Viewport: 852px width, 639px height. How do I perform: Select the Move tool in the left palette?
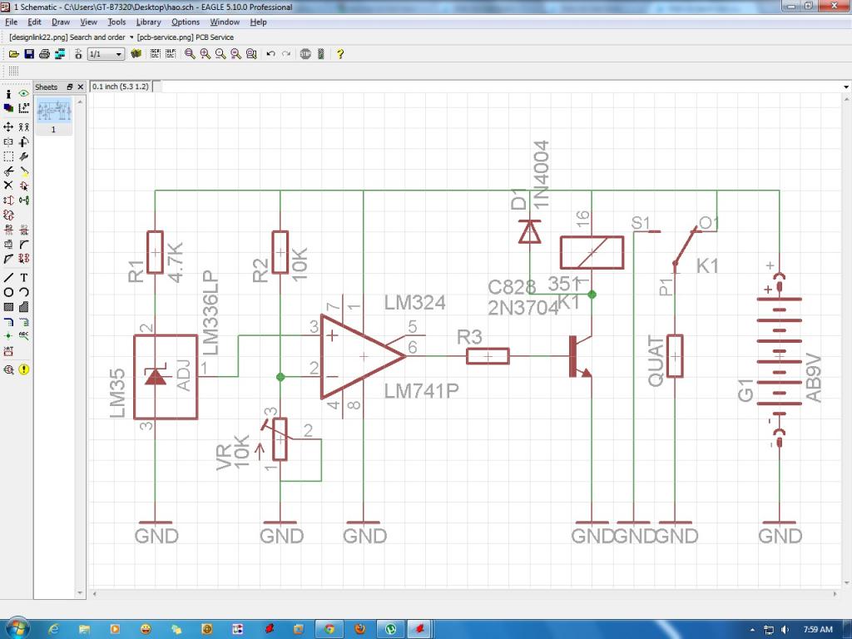pos(8,126)
